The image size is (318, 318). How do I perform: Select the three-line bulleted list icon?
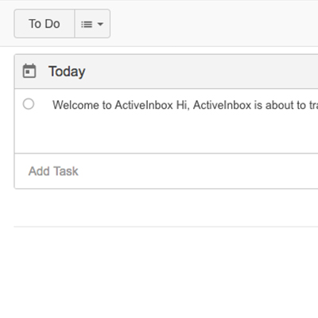click(87, 25)
